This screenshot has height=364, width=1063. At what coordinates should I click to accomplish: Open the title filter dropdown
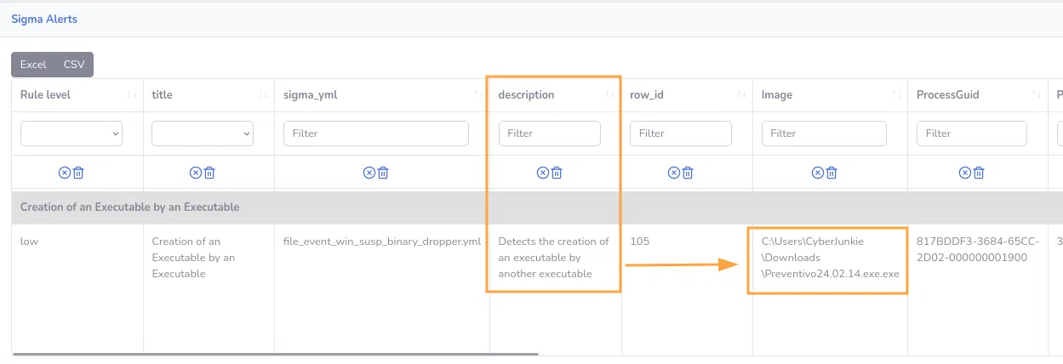pyautogui.click(x=203, y=134)
